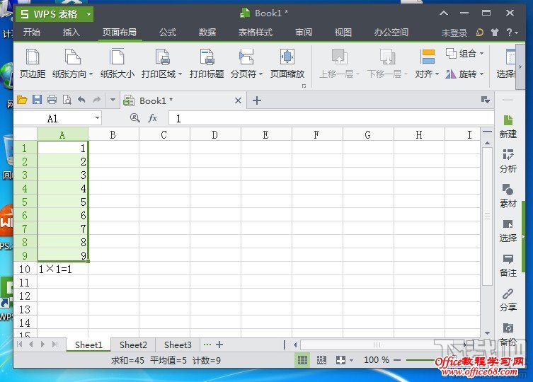Click the vertical scrollbar down arrow
Image resolution: width=533 pixels, height=382 pixels.
tap(487, 332)
